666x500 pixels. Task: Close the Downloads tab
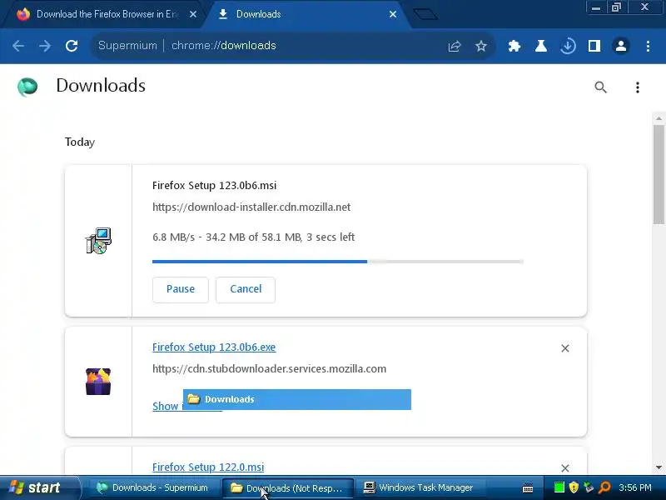click(393, 14)
